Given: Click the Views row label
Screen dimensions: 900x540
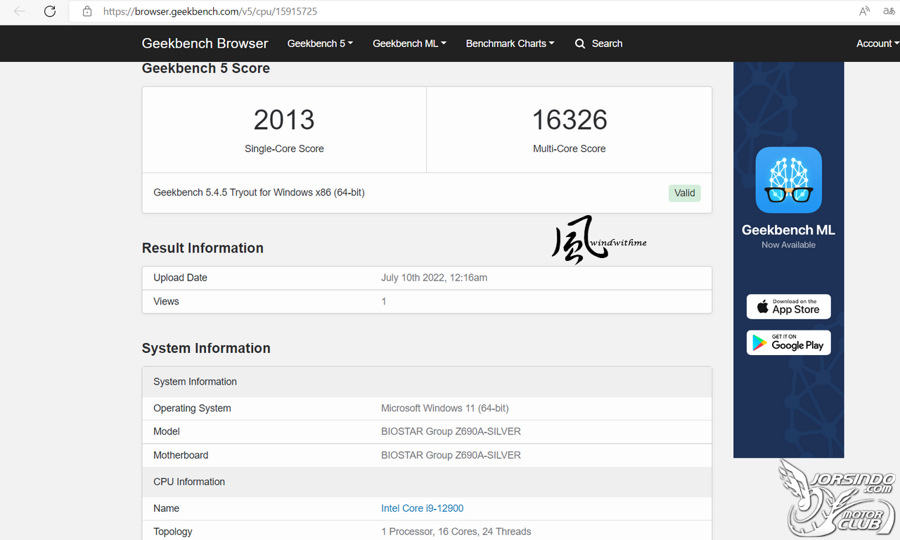Looking at the screenshot, I should tap(166, 301).
